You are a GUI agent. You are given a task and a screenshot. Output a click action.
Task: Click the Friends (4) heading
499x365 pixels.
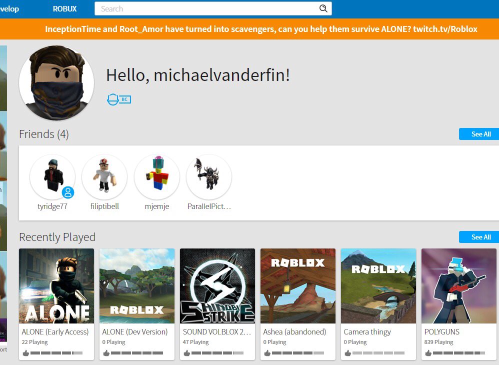pyautogui.click(x=44, y=134)
